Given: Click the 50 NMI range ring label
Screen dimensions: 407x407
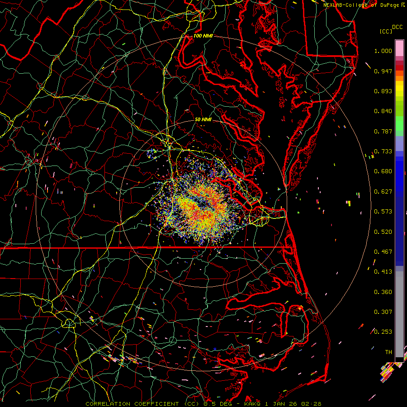Looking at the screenshot, I should point(203,119).
